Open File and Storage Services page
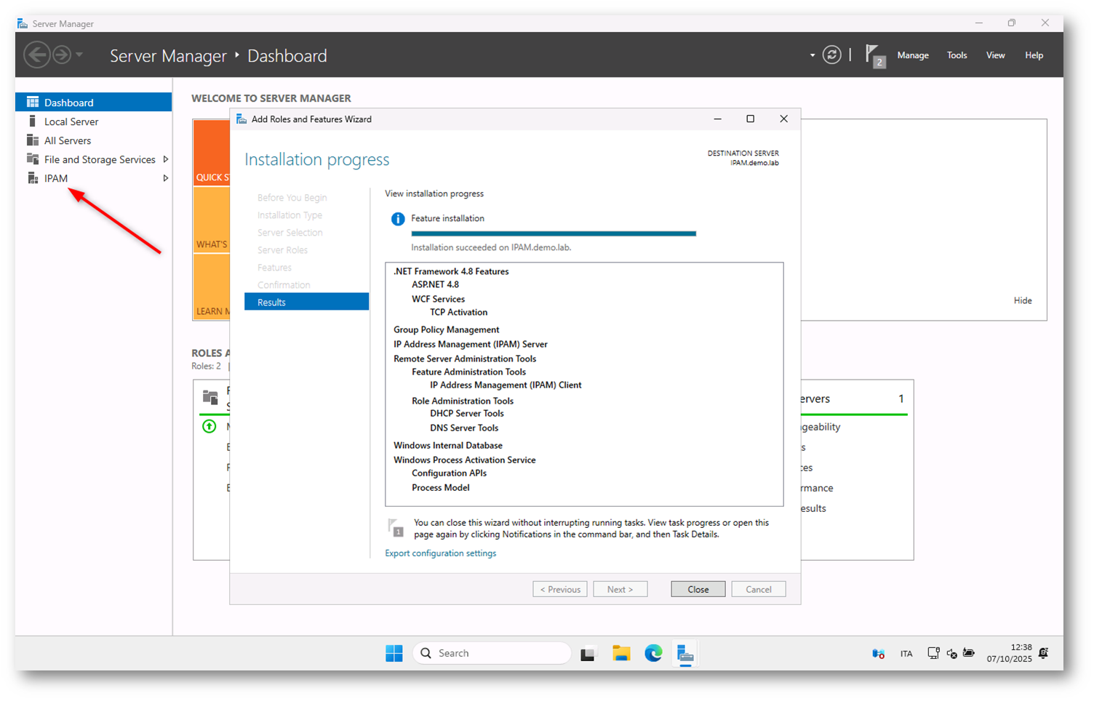This screenshot has height=701, width=1094. [93, 159]
